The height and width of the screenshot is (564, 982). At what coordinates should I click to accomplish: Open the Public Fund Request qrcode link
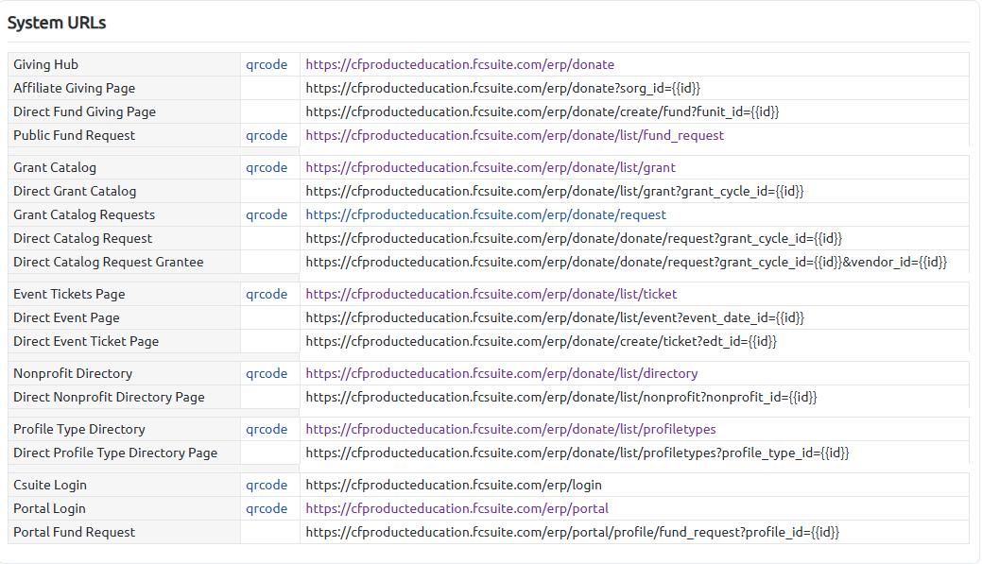(267, 135)
